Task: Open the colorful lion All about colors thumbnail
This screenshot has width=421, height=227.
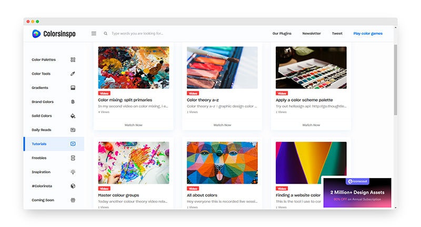Action: [x=222, y=163]
